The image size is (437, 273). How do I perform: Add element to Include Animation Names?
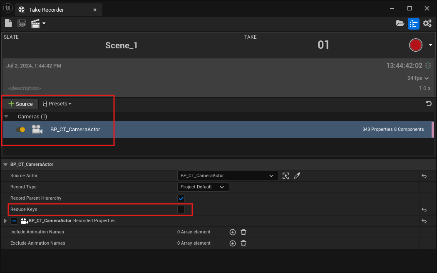[233, 232]
